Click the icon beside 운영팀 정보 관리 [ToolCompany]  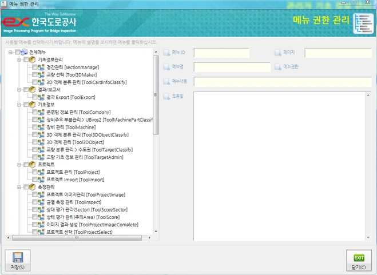[x=41, y=112]
